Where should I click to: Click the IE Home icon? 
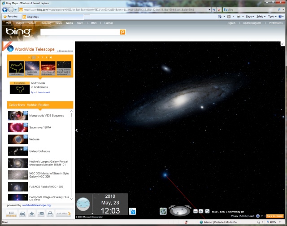[220, 17]
